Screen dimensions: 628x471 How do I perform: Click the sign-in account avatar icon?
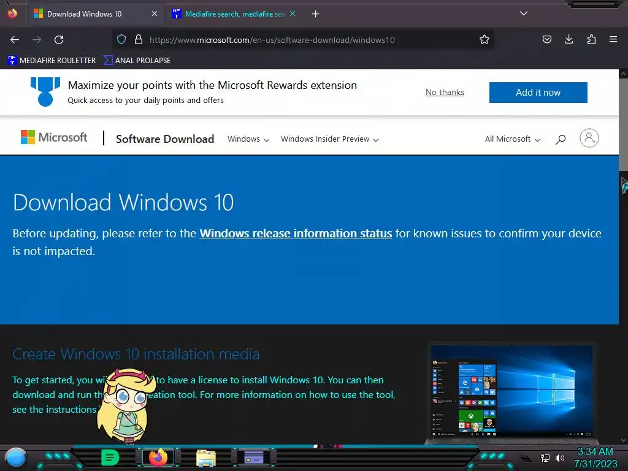point(589,138)
